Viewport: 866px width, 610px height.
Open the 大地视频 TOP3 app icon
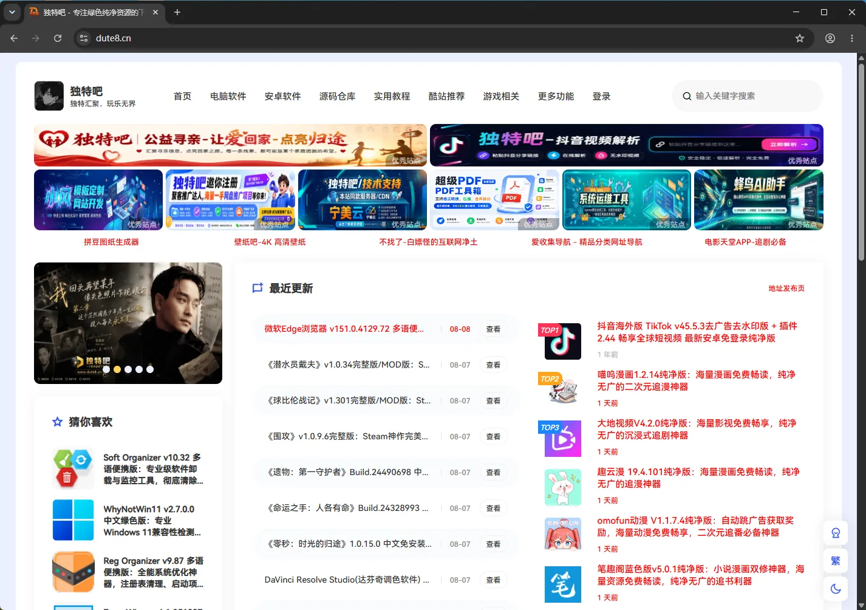click(563, 439)
